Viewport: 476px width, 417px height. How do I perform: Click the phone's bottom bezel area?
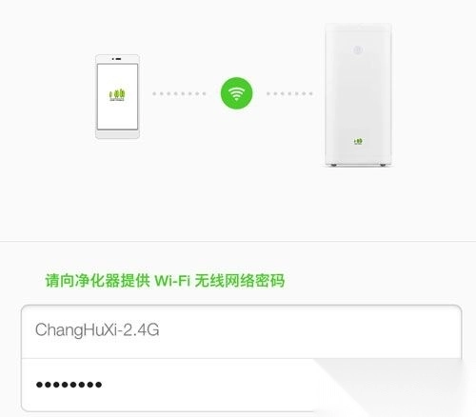118,134
